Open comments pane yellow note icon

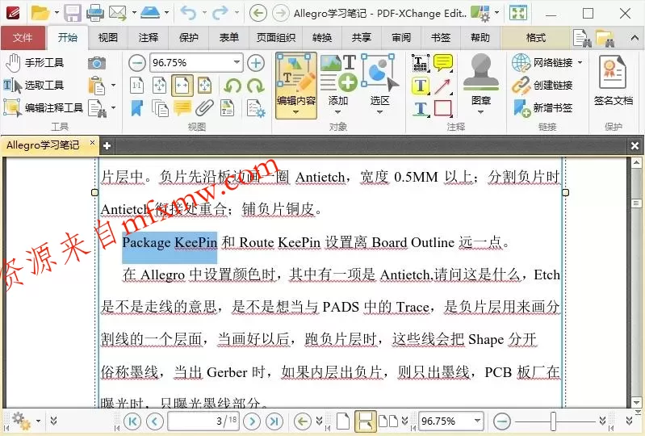tap(182, 108)
